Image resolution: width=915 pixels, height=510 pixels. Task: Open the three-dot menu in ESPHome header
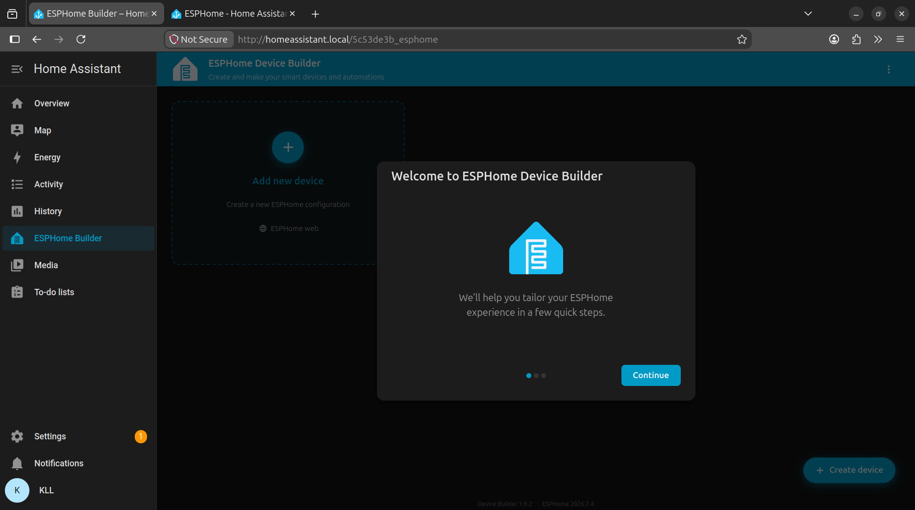point(889,70)
